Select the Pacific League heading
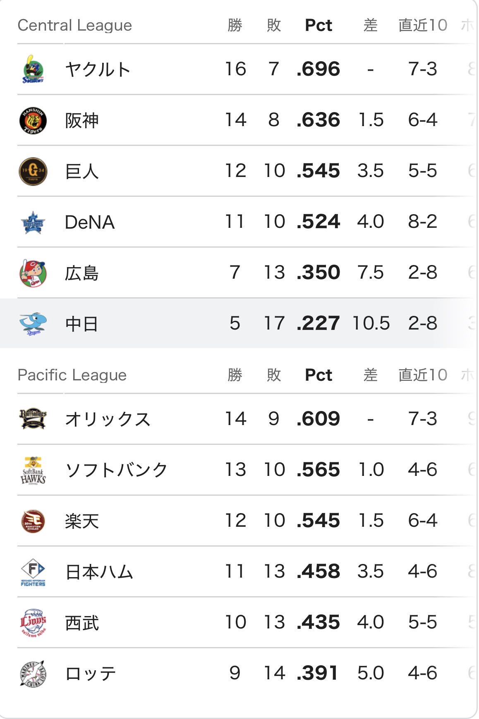The width and height of the screenshot is (479, 719). [72, 375]
